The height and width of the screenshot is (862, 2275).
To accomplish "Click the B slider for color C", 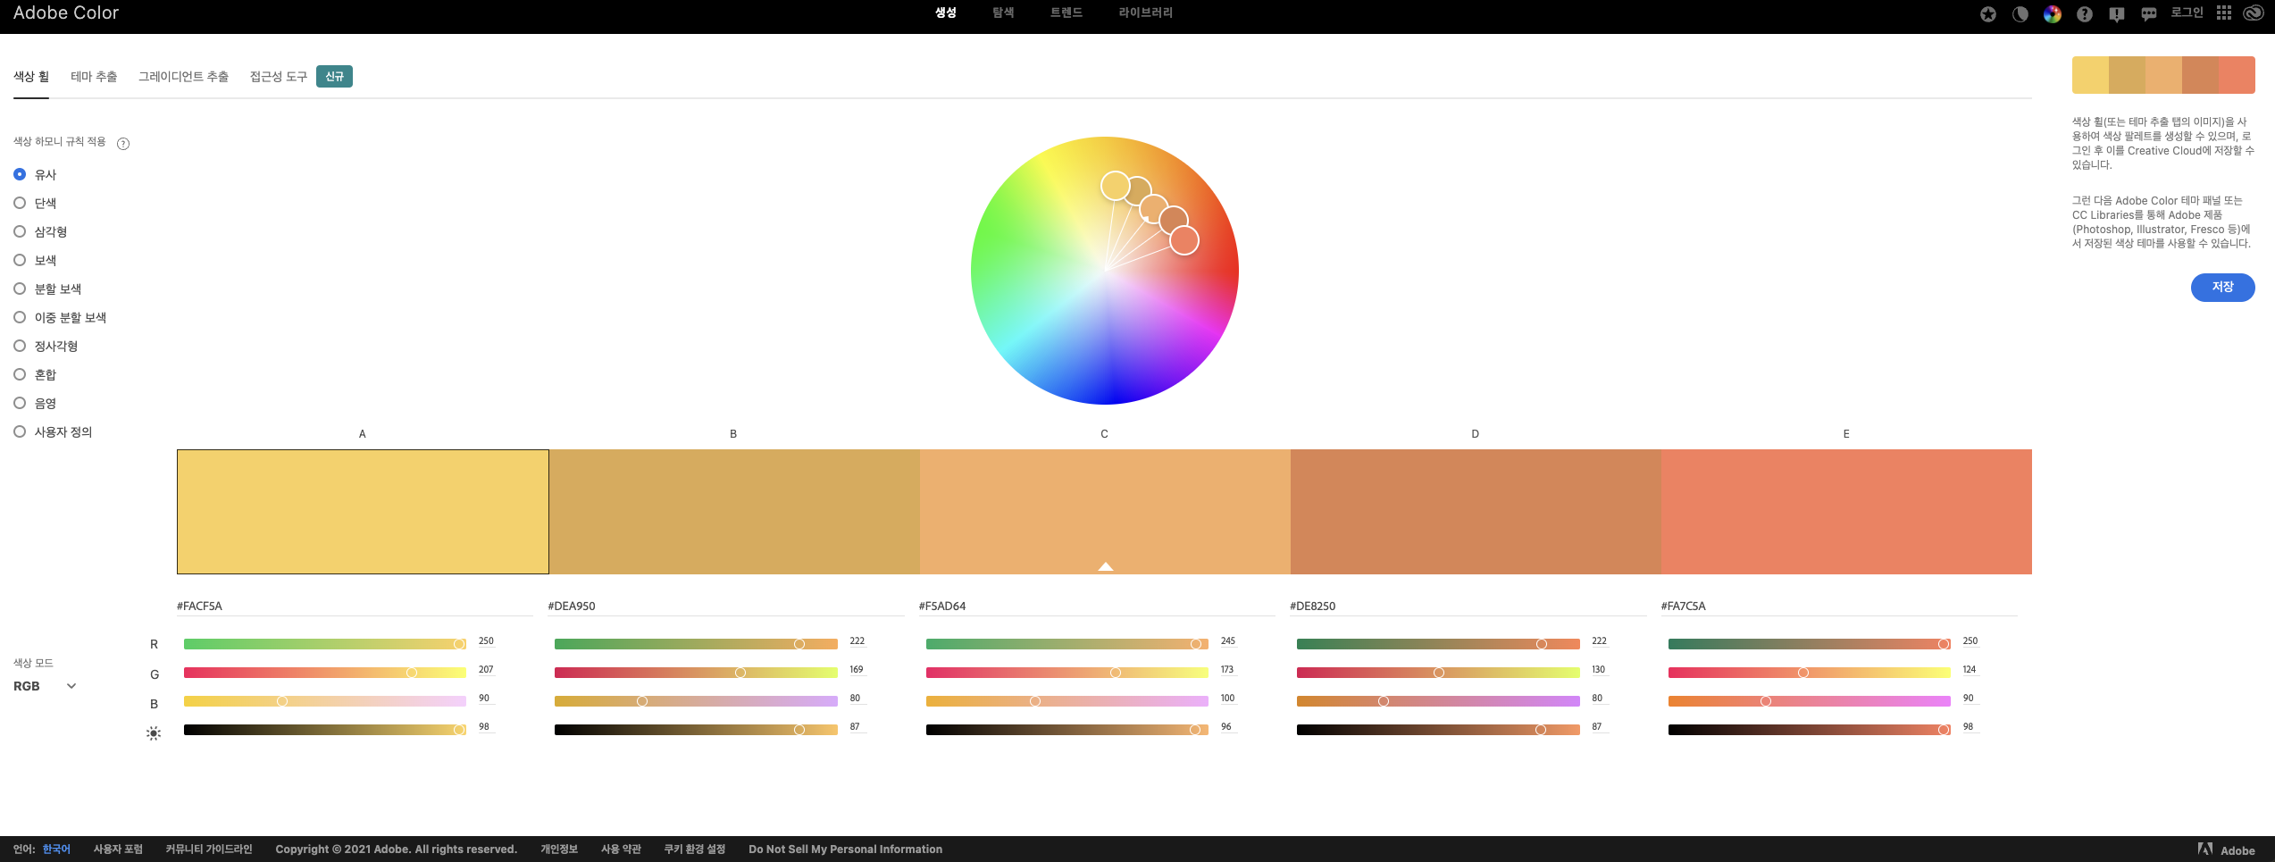I will click(1067, 701).
